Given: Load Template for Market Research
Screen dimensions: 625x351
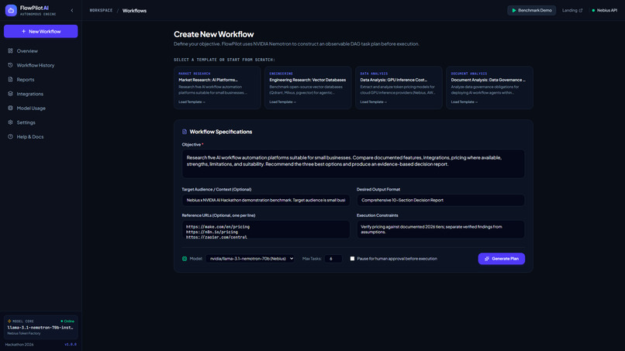Looking at the screenshot, I should click(192, 102).
